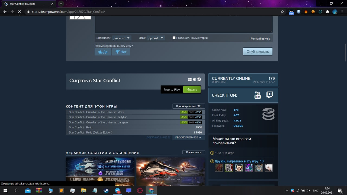
Task: Click the Windows platform icon in the play box
Action: point(190,79)
